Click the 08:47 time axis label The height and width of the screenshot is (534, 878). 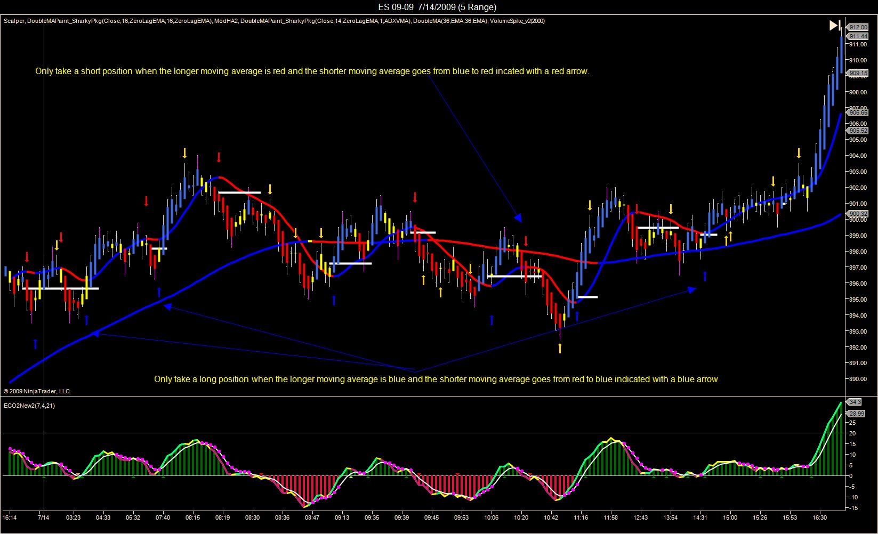click(312, 517)
